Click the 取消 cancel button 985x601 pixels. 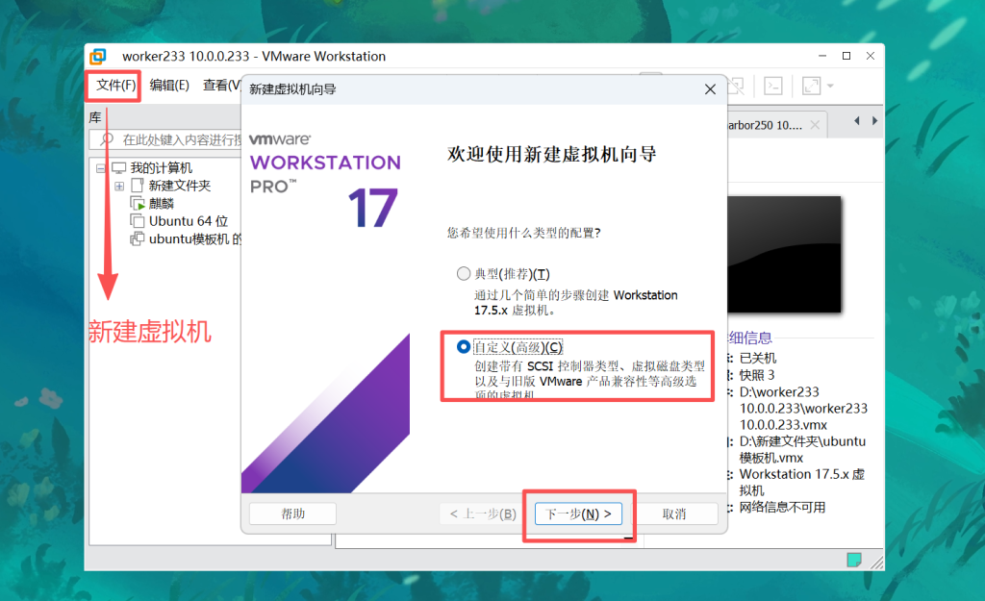pos(674,514)
